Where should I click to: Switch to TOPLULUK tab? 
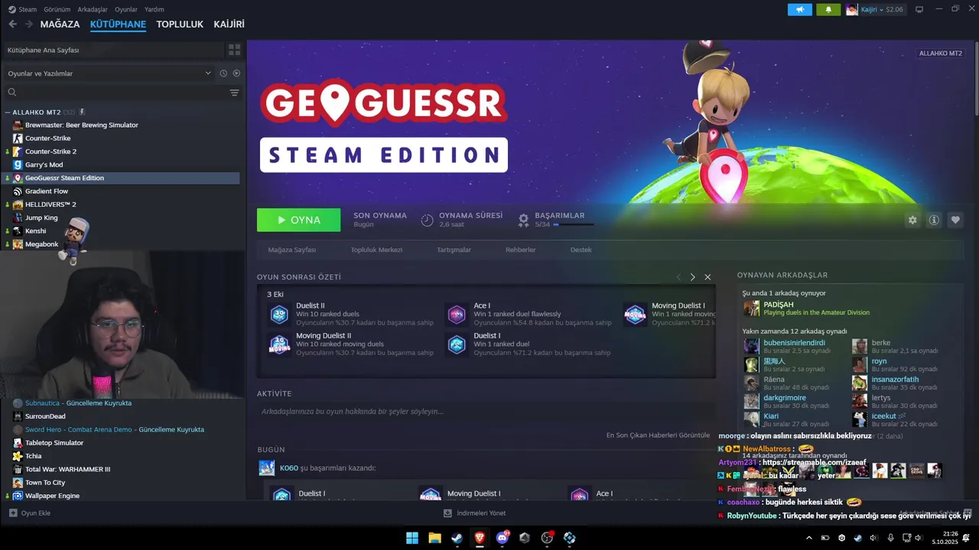click(180, 24)
